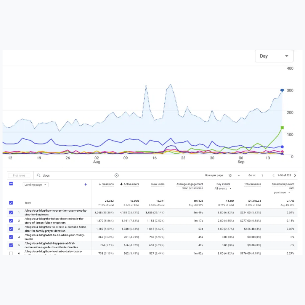
Task: Uncheck row 3 catholic-home-altar checkbox
Action: (x=11, y=229)
